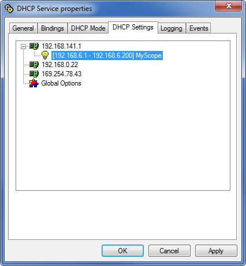The width and height of the screenshot is (246, 266).
Task: Select the MyScope address range entry
Action: [107, 56]
